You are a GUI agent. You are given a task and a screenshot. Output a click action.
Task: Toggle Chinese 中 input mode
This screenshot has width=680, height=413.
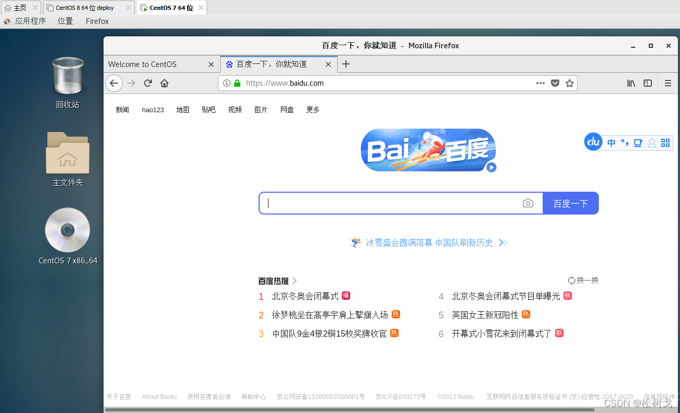tap(611, 143)
